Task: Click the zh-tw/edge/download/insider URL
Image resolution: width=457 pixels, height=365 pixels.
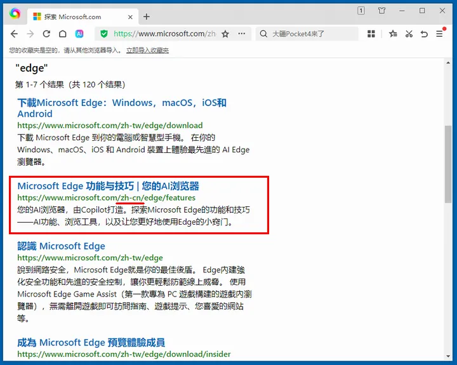Action: pyautogui.click(x=124, y=354)
